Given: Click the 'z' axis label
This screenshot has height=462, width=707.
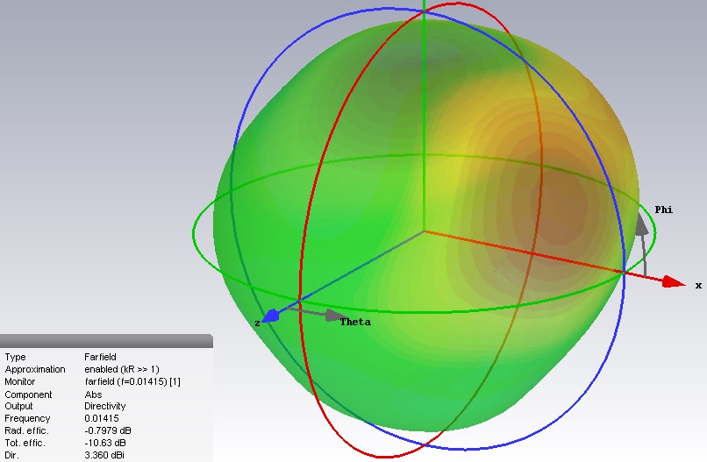Looking at the screenshot, I should (x=257, y=323).
